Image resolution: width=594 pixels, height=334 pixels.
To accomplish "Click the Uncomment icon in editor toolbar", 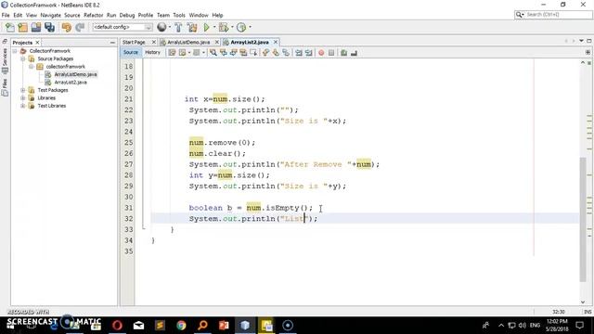I will (354, 53).
